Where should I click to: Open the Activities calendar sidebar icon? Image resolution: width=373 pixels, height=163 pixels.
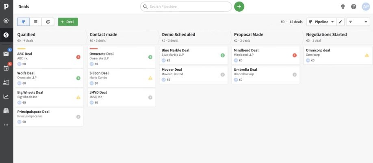click(6, 68)
